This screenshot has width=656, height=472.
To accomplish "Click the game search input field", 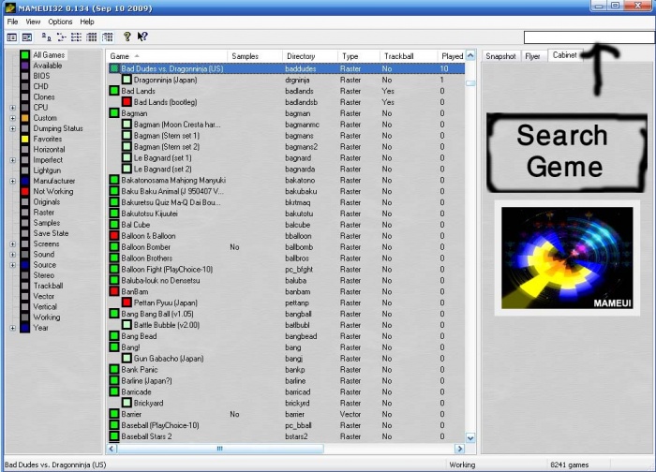I will tap(589, 37).
